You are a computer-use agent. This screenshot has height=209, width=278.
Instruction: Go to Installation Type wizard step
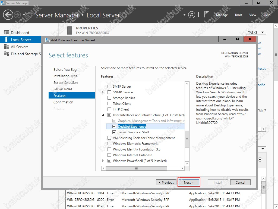[65, 76]
